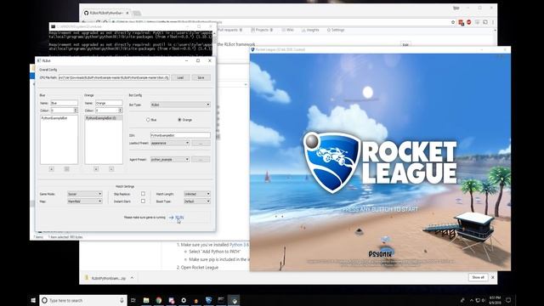Image resolution: width=544 pixels, height=306 pixels.
Task: Open the Match Length dropdown
Action: pos(197,194)
